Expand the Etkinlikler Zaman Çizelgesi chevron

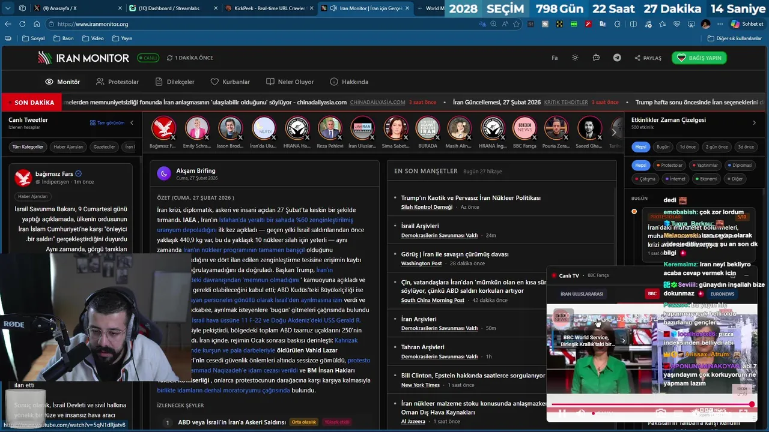coord(755,123)
